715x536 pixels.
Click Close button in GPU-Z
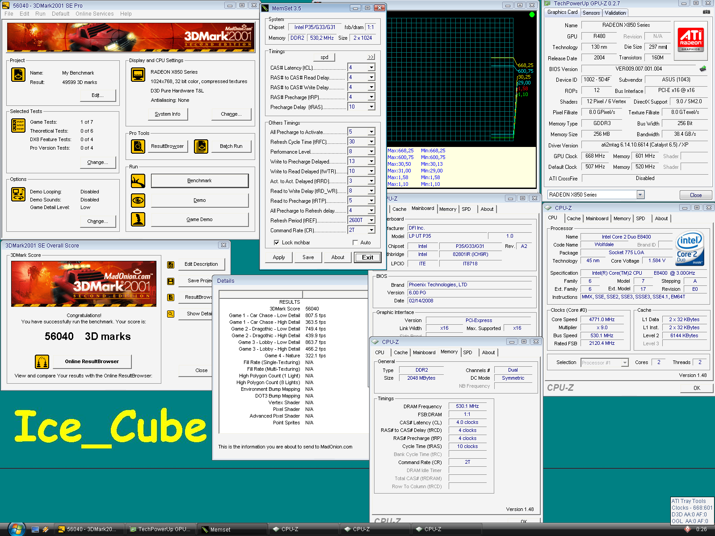click(696, 195)
